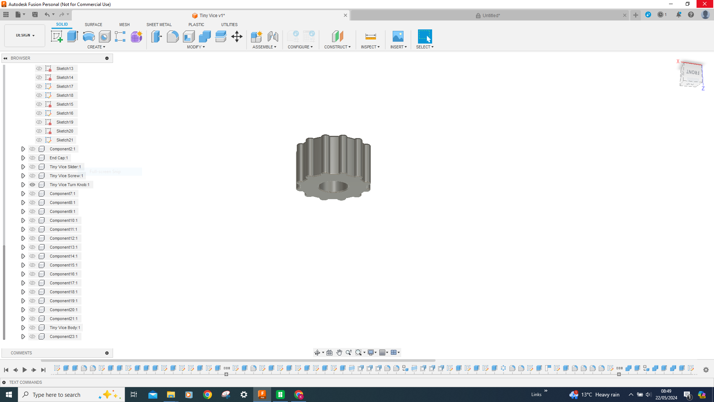714x402 pixels.
Task: Click the timeline horizontal scrollbar
Action: 238,361
